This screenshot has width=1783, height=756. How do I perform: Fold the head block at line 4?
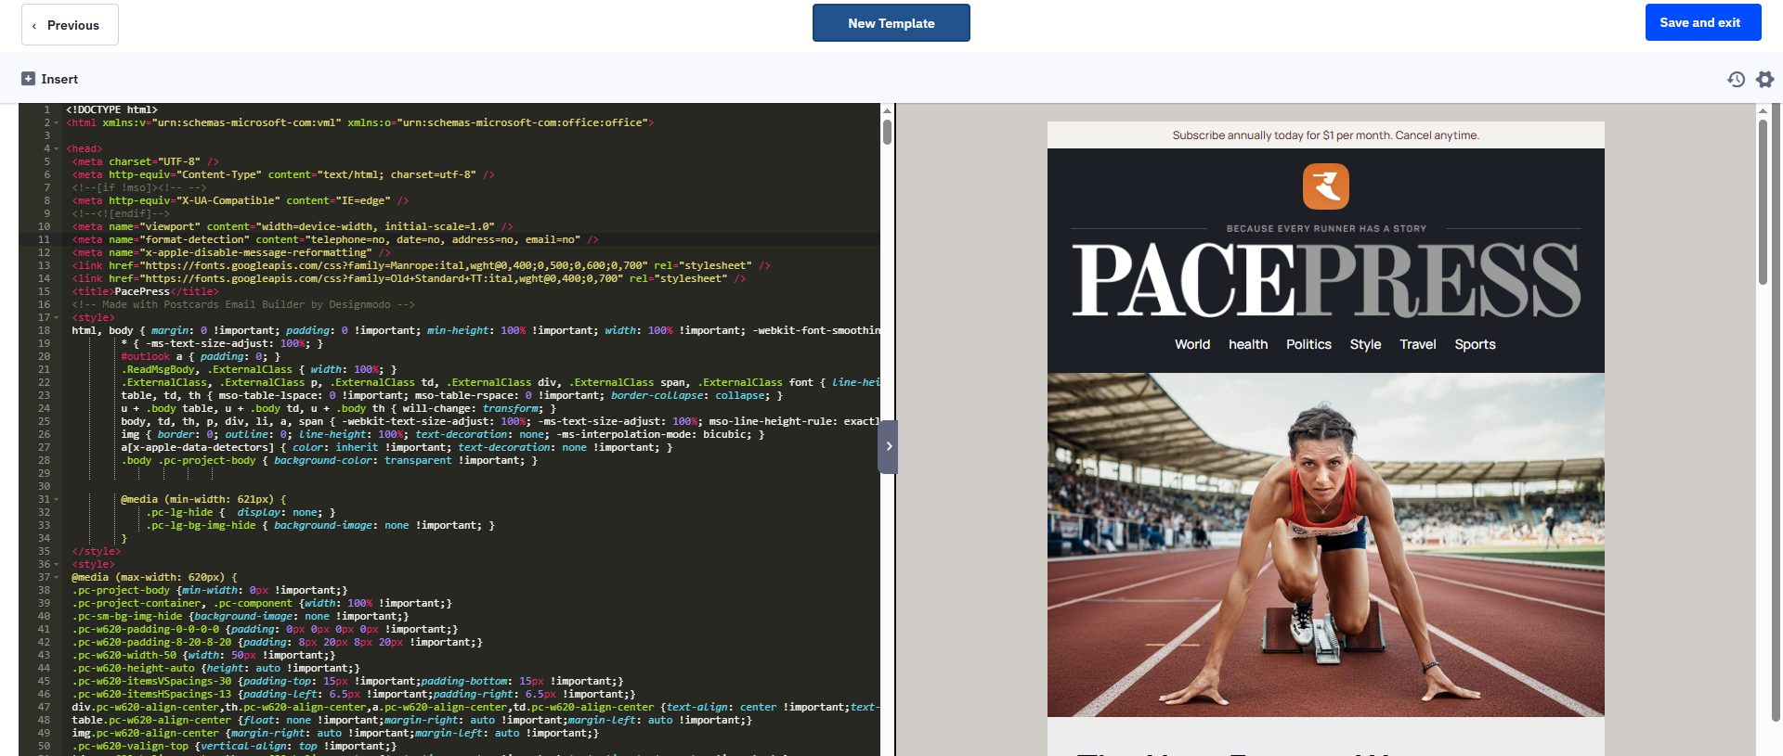[x=56, y=148]
